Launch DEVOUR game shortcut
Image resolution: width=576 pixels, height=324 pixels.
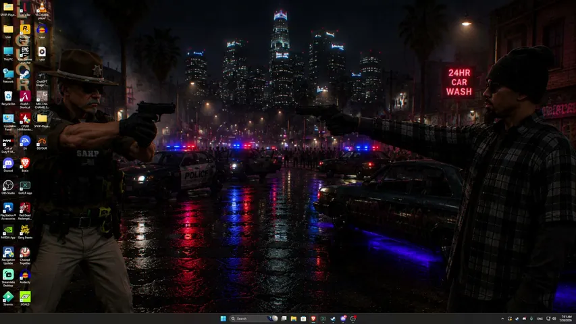pyautogui.click(x=42, y=143)
